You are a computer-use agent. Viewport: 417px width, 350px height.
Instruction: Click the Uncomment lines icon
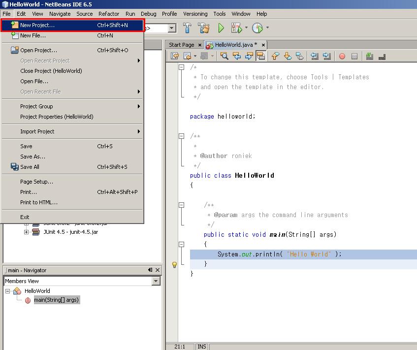[x=382, y=57]
